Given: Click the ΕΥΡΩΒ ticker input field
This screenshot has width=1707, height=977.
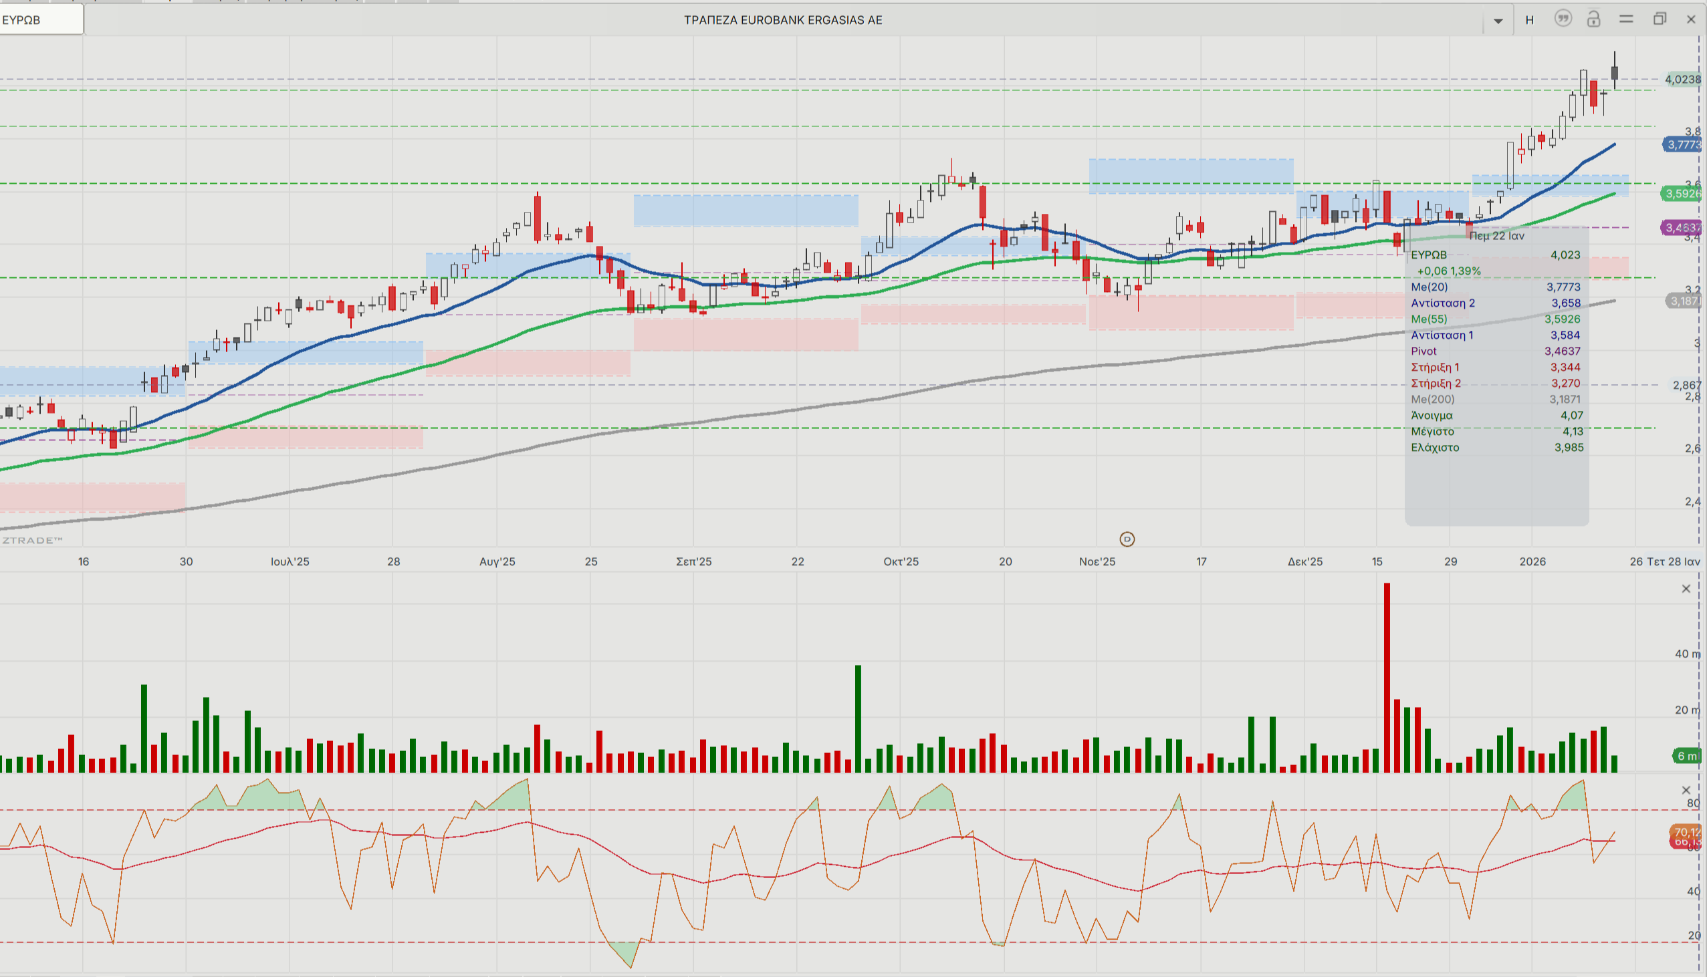Looking at the screenshot, I should click(x=40, y=20).
